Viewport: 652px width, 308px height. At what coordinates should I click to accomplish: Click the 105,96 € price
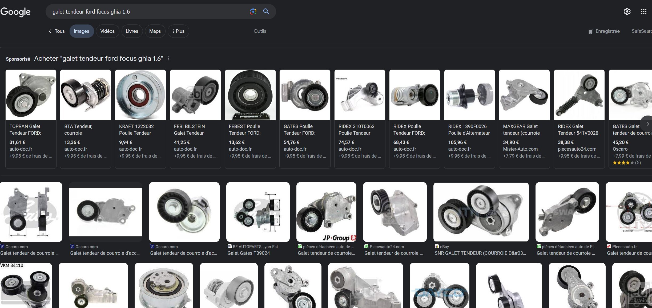(457, 142)
